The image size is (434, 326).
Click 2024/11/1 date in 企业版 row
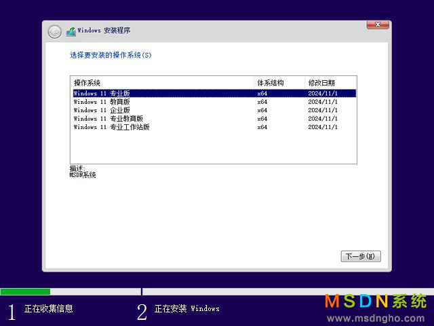pos(323,110)
